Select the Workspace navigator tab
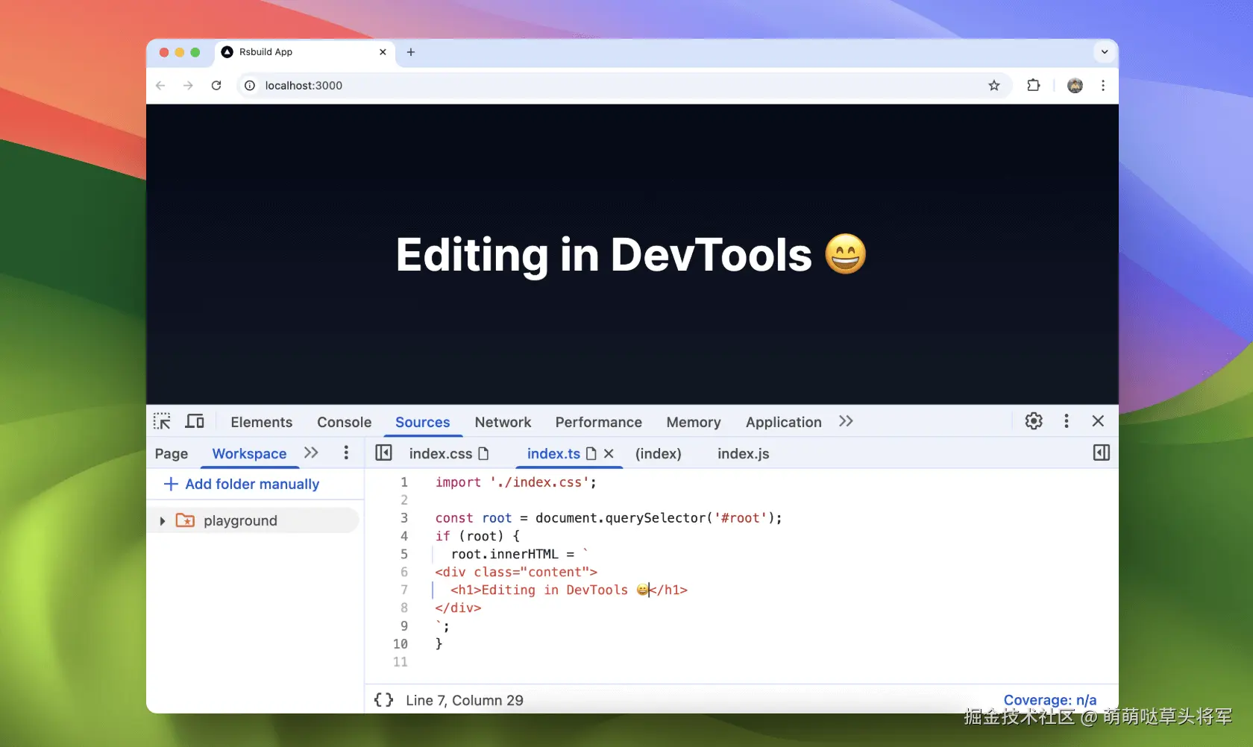1253x747 pixels. 248,453
